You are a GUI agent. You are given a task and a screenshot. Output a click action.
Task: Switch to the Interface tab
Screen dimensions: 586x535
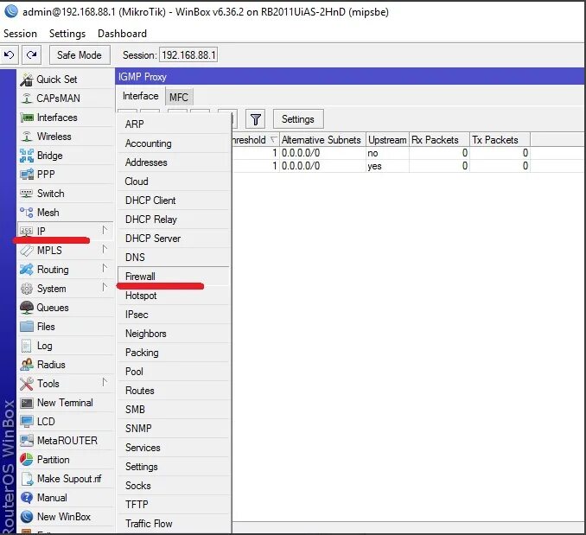(x=141, y=97)
